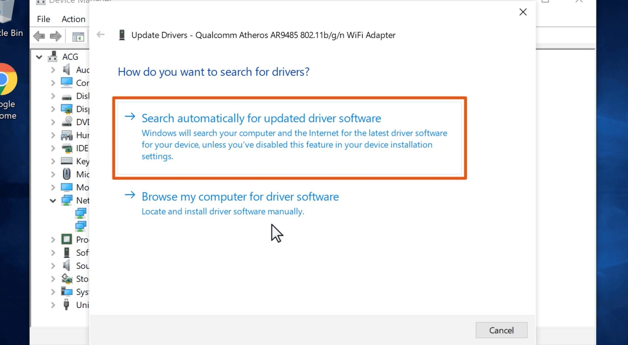Screen dimensions: 628x345
Task: Expand the Universal Serial Bus category
Action: click(x=53, y=305)
